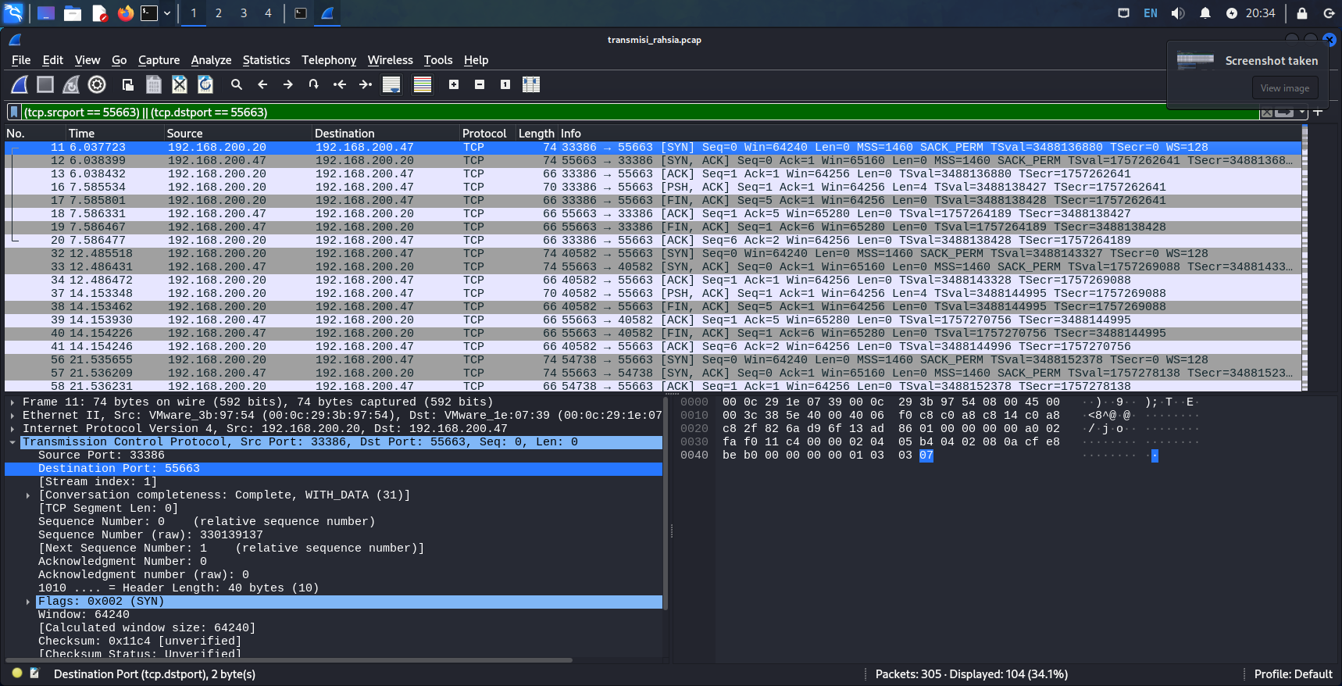The image size is (1342, 686).
Task: Start capture with the shark fin icon
Action: (20, 84)
